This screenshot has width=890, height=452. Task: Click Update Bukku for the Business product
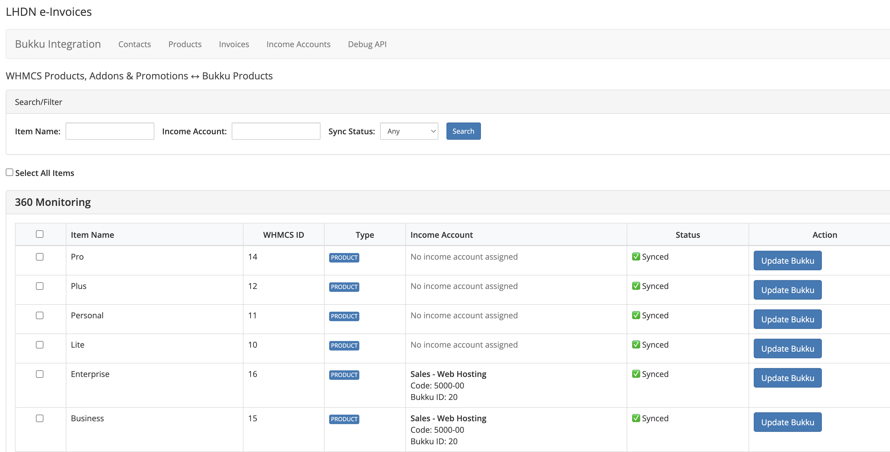(787, 422)
